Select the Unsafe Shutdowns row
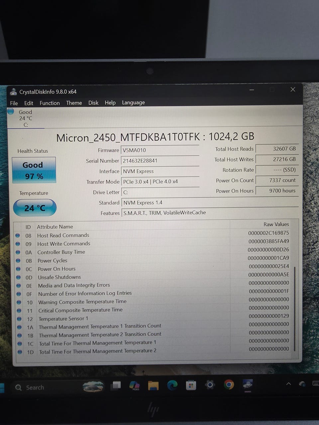 (152, 276)
